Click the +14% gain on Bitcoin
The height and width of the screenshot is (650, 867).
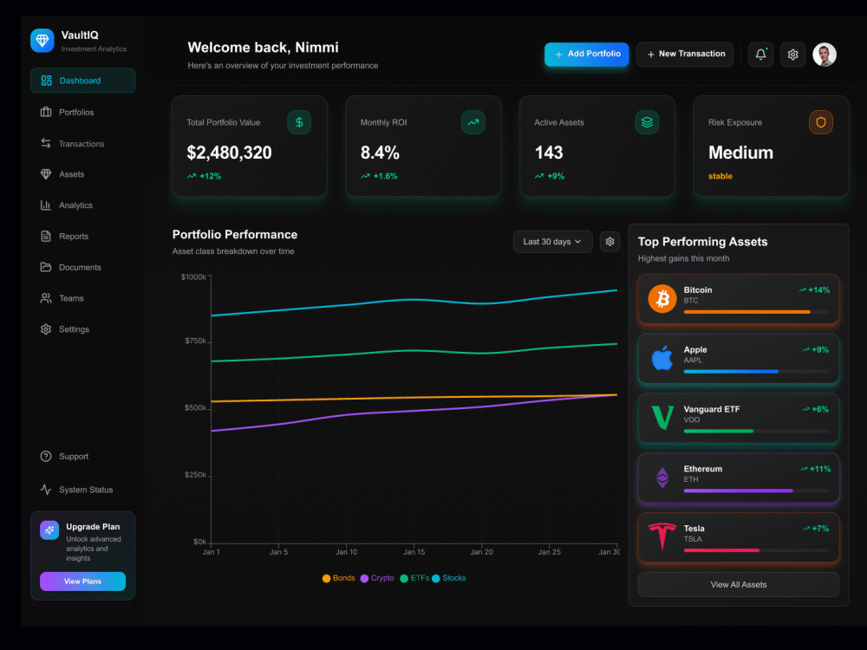pos(814,289)
